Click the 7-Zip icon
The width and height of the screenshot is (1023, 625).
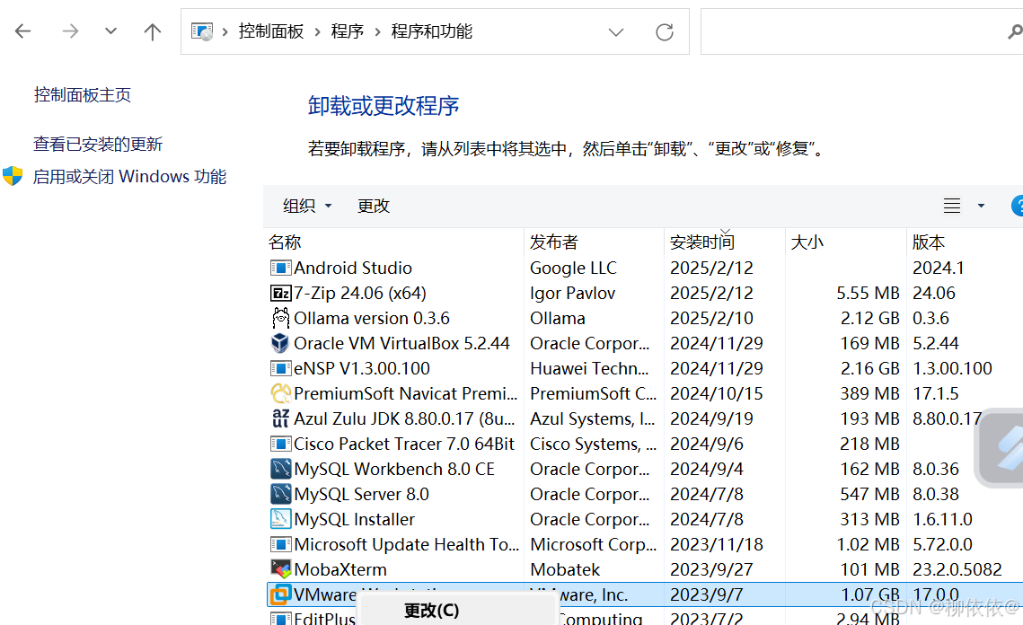click(x=280, y=294)
